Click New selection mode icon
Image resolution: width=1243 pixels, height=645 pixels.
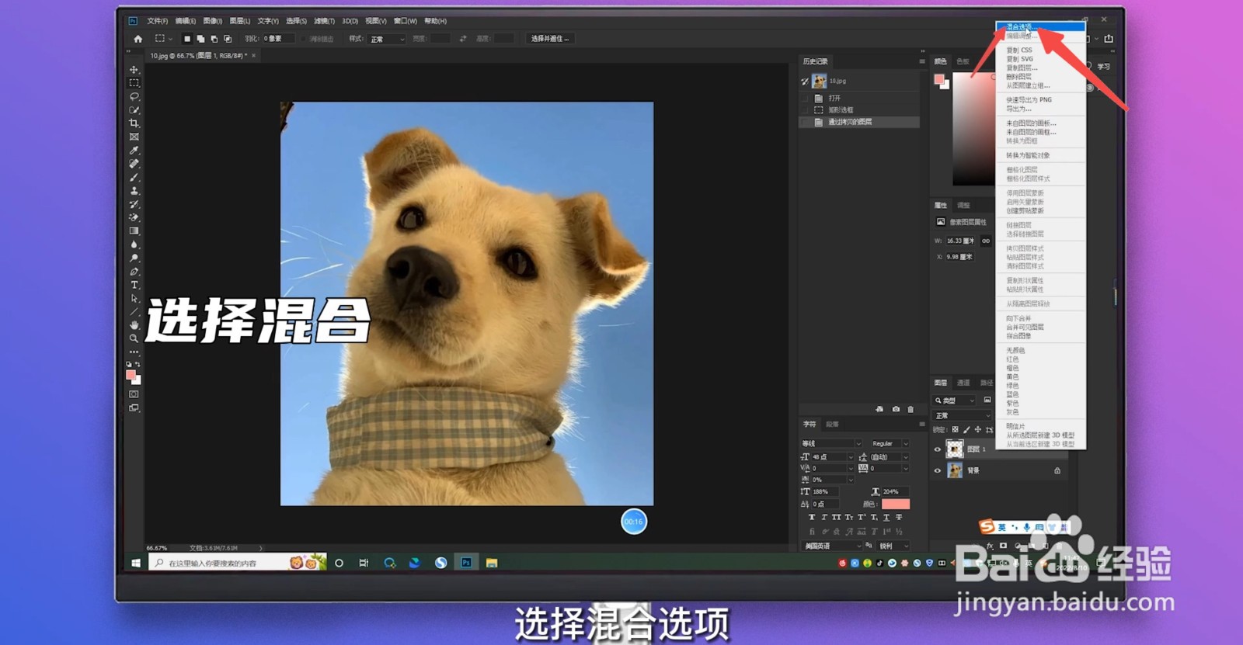[x=187, y=39]
